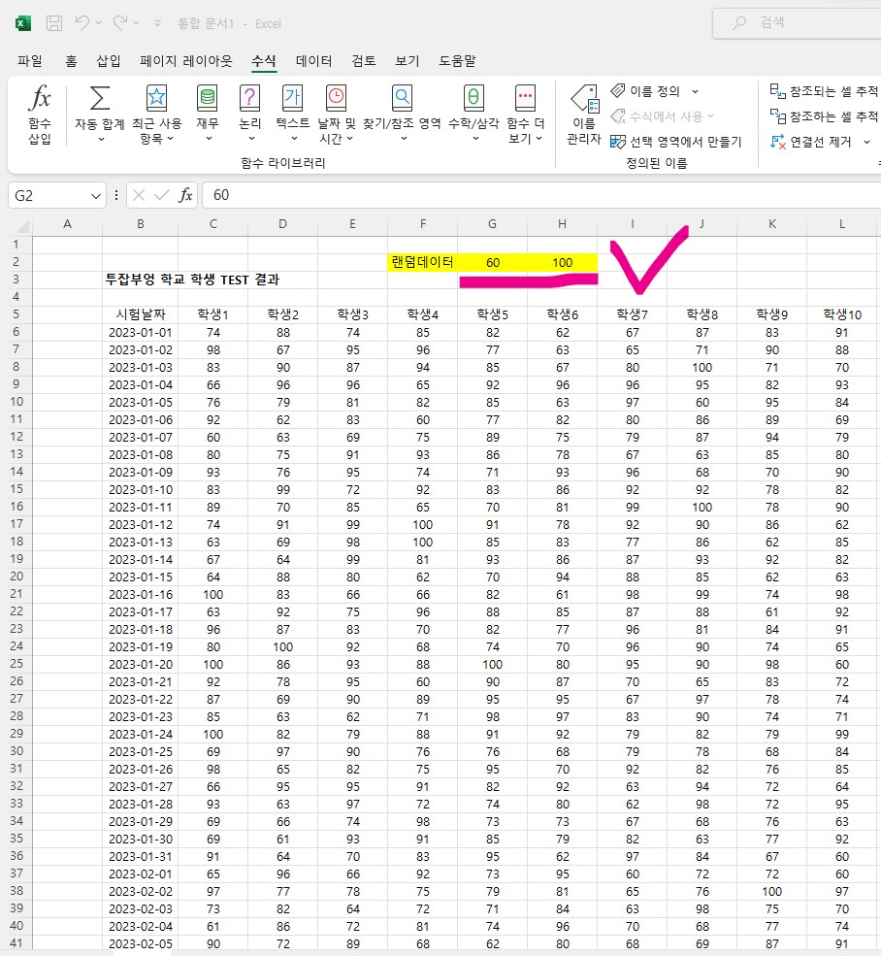Screen dimensions: 881x956
Task: Open the Quick Access Toolbar customize dropdown
Action: point(157,23)
